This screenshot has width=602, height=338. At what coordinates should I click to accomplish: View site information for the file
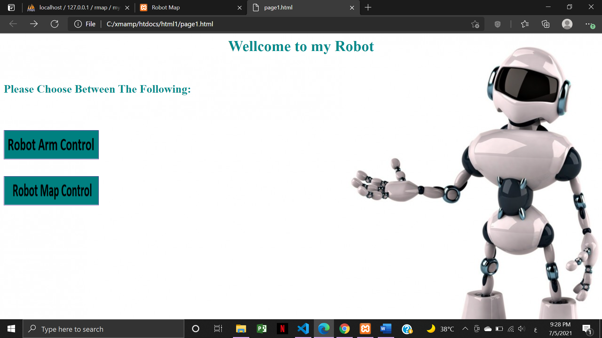85,24
